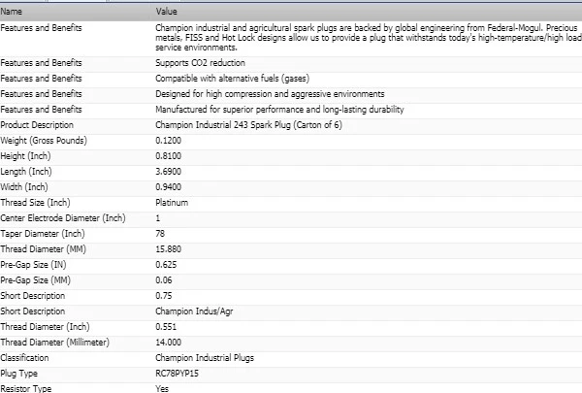Click Taper Diameter (Inch) label
This screenshot has height=393, width=582.
[x=43, y=234]
